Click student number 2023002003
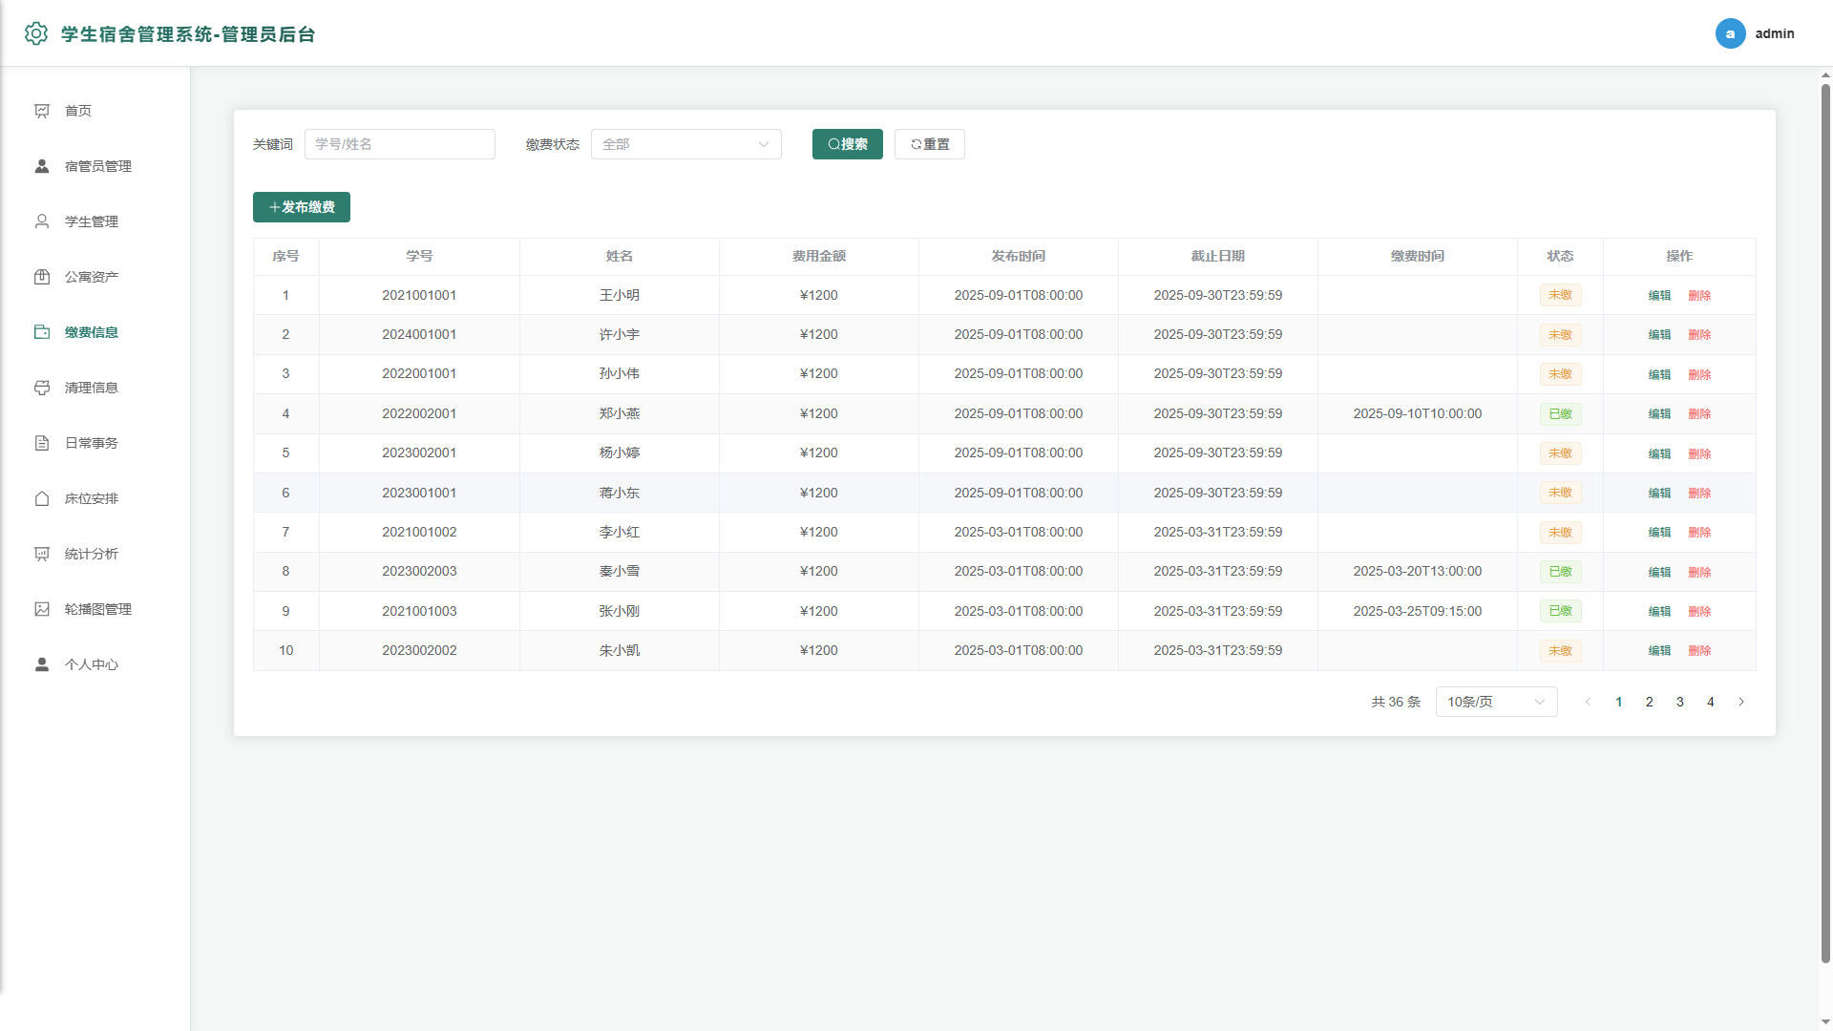 (419, 571)
